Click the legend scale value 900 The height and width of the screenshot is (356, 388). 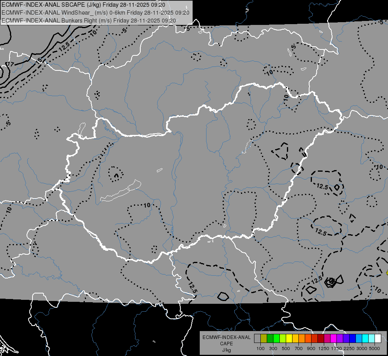coord(311,348)
